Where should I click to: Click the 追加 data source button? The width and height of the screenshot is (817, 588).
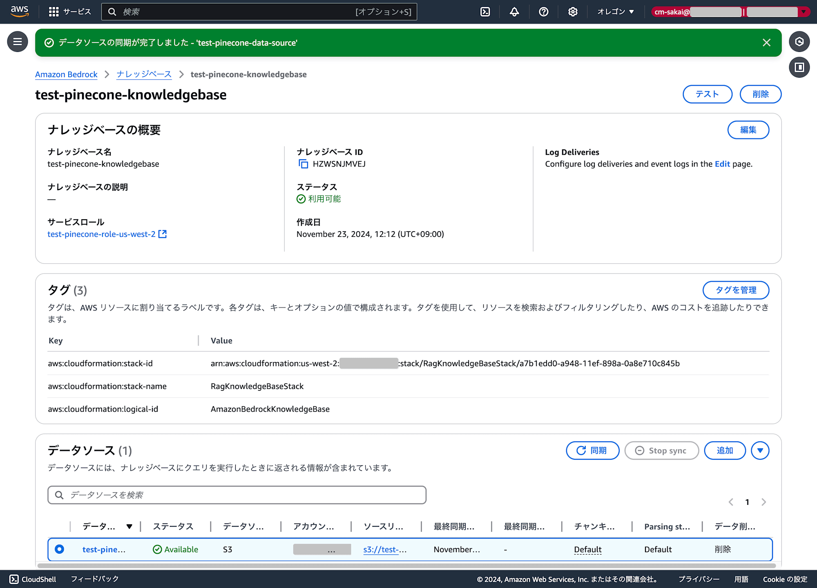point(725,450)
